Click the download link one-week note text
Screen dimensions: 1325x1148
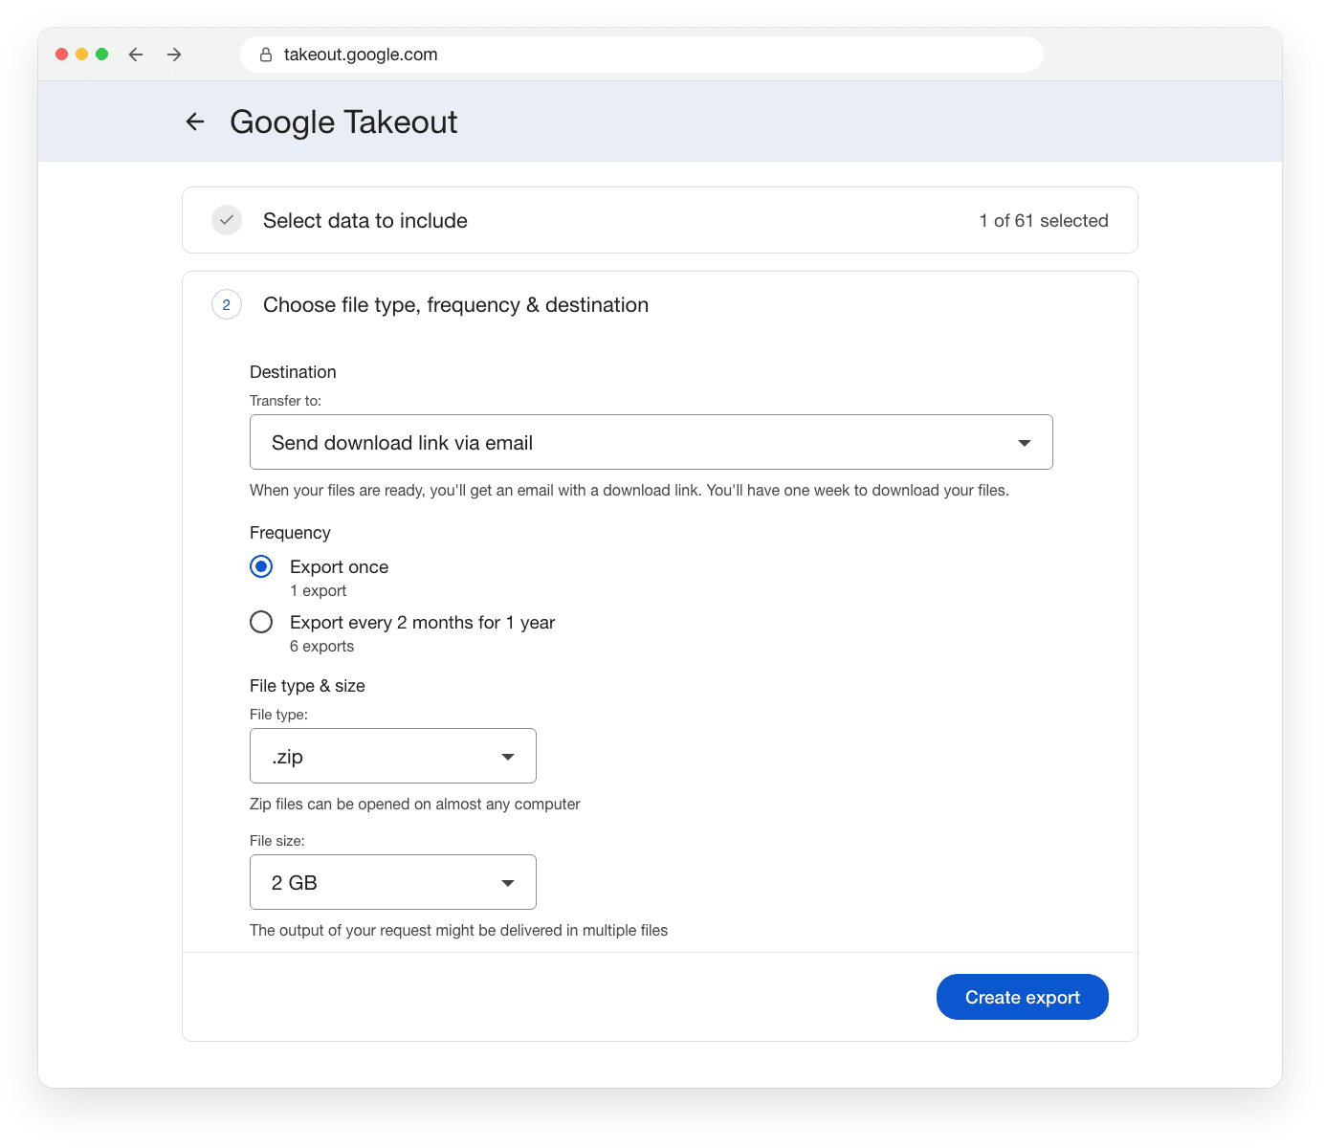point(629,491)
